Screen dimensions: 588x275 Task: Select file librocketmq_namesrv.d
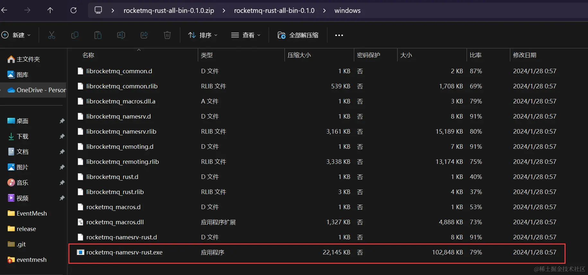click(x=118, y=116)
